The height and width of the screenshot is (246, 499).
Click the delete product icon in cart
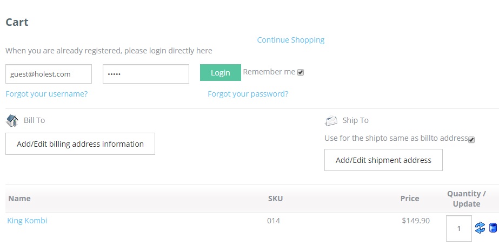(493, 228)
